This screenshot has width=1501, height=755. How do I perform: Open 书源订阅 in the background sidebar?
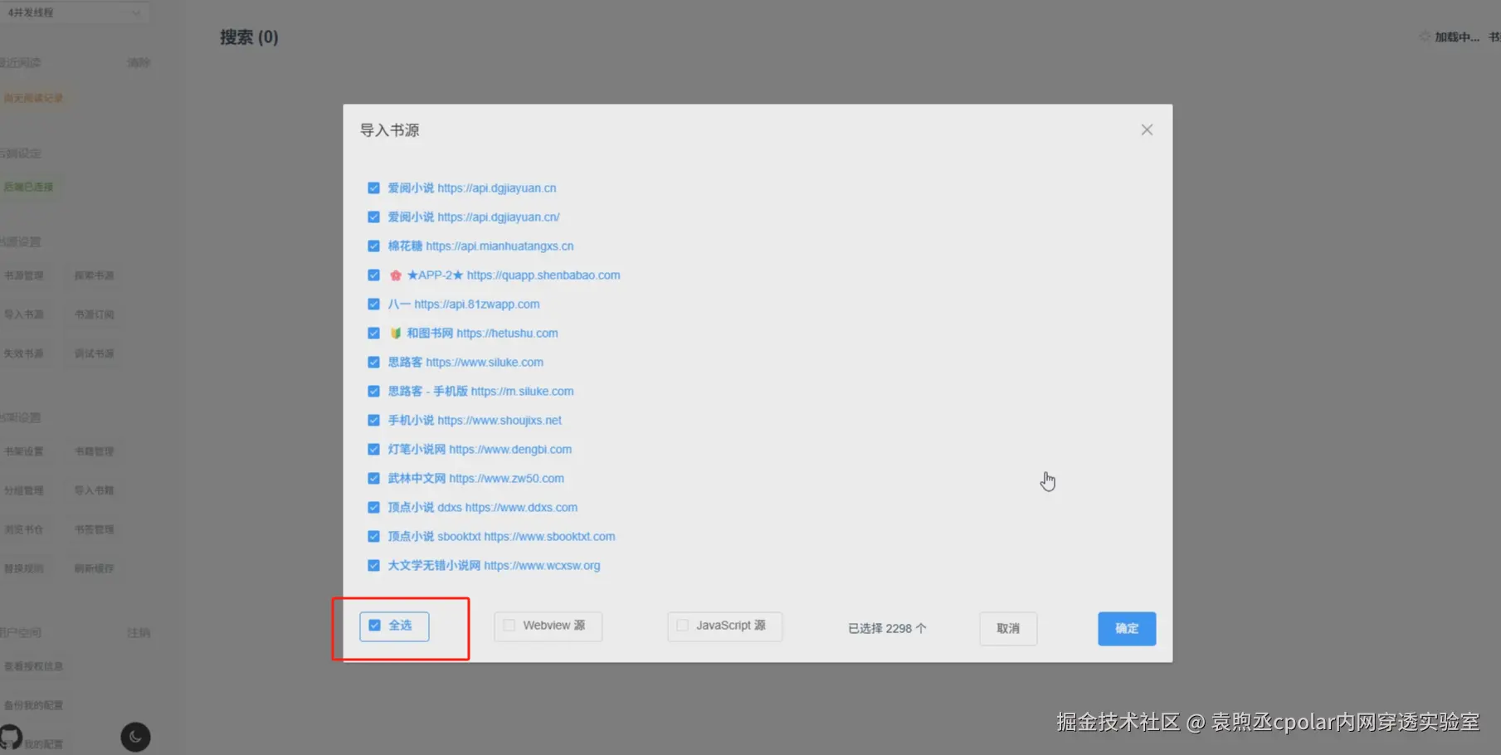(x=94, y=314)
